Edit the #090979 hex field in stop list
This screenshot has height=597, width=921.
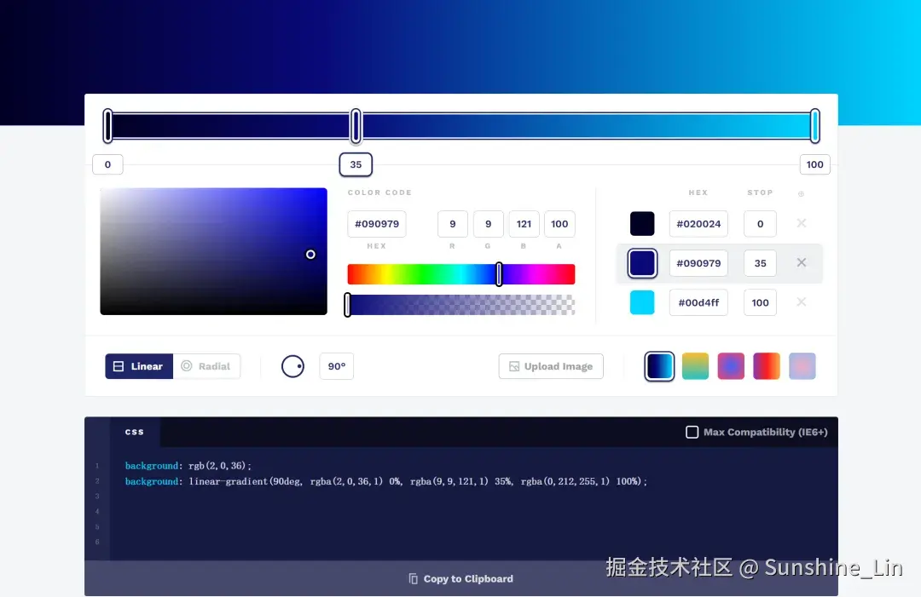click(x=698, y=262)
